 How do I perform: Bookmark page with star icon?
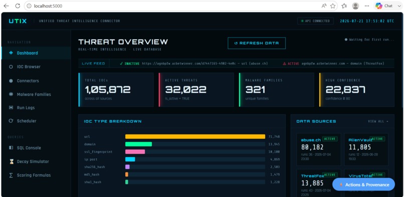click(333, 6)
